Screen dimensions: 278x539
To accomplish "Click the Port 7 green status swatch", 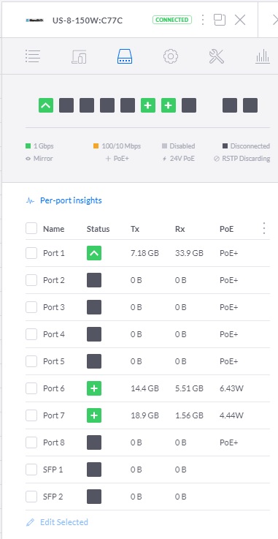I will (94, 415).
